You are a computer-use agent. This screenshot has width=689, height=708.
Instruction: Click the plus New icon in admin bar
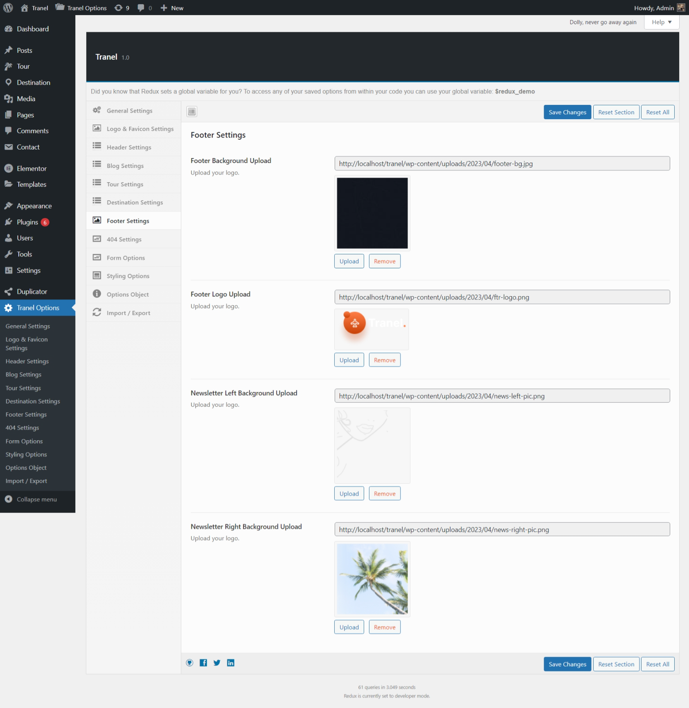coord(164,8)
